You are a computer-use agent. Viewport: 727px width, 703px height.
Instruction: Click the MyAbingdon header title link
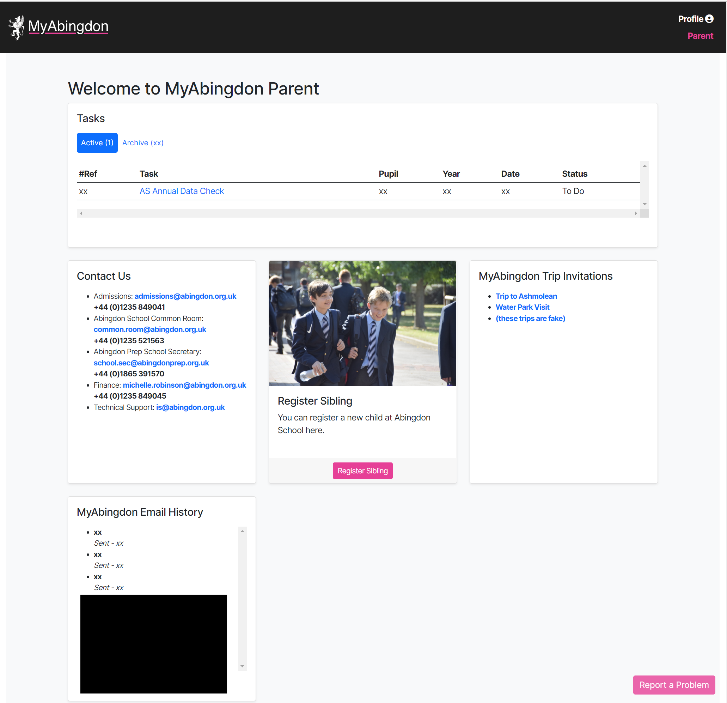coord(68,26)
